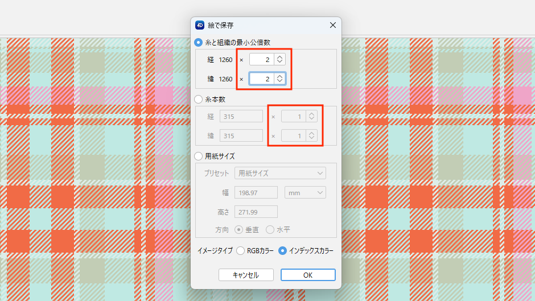The width and height of the screenshot is (535, 301).
Task: Close the 絵で保存 dialog
Action: click(x=332, y=25)
